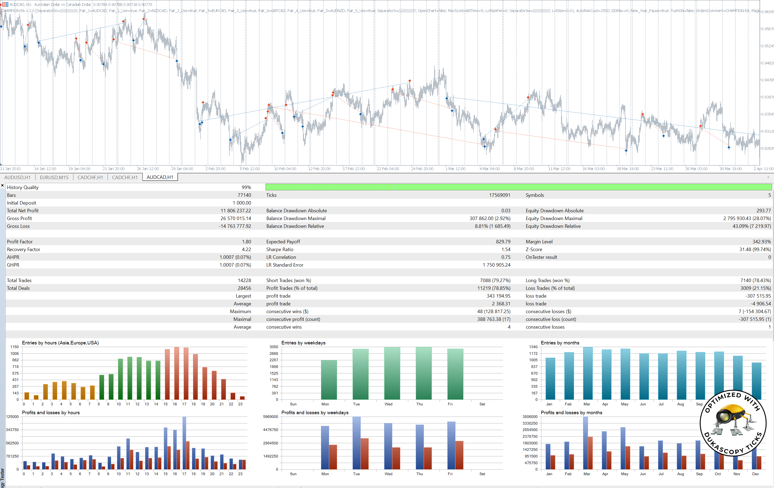Select the active AUDCAD,H1 tab

(160, 177)
